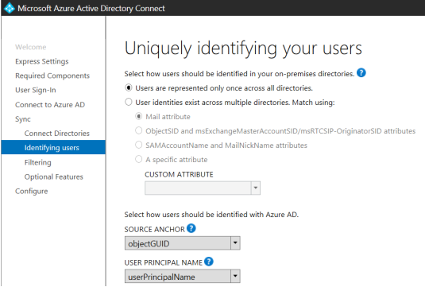This screenshot has height=287, width=425.
Task: Click the Azure AD Connect logo icon
Action: coord(9,8)
